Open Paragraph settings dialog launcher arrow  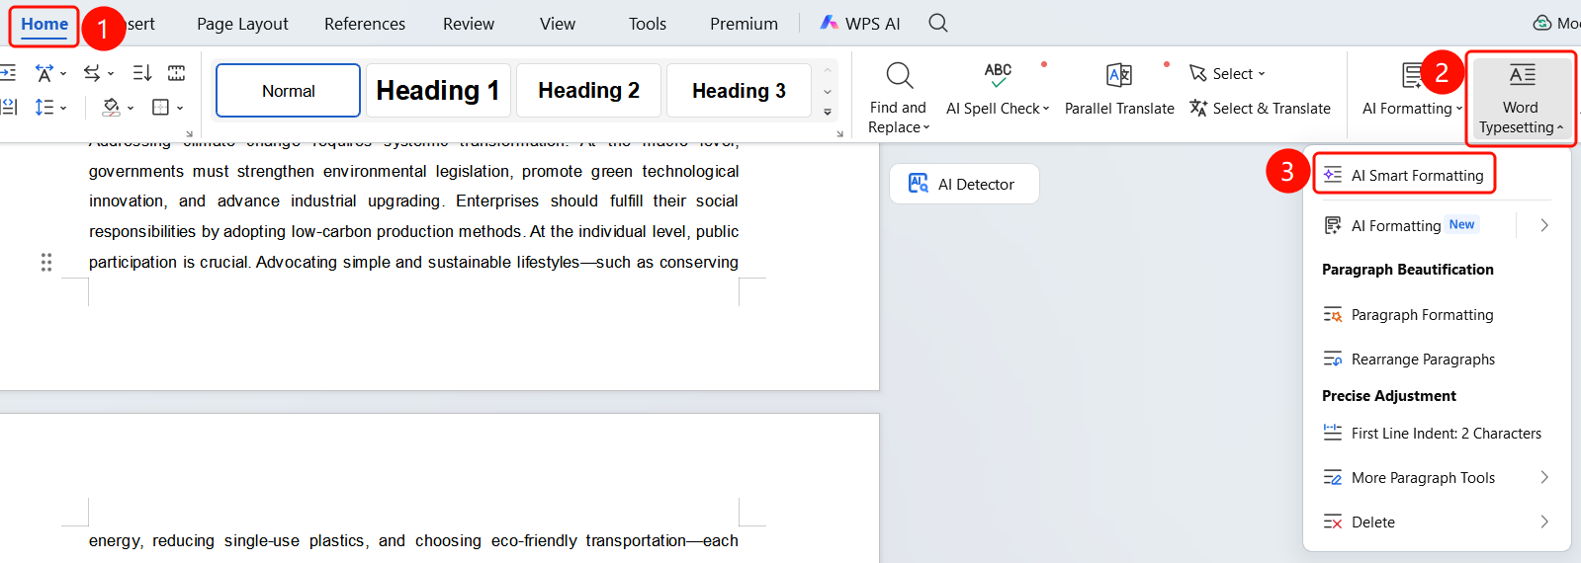click(x=189, y=133)
